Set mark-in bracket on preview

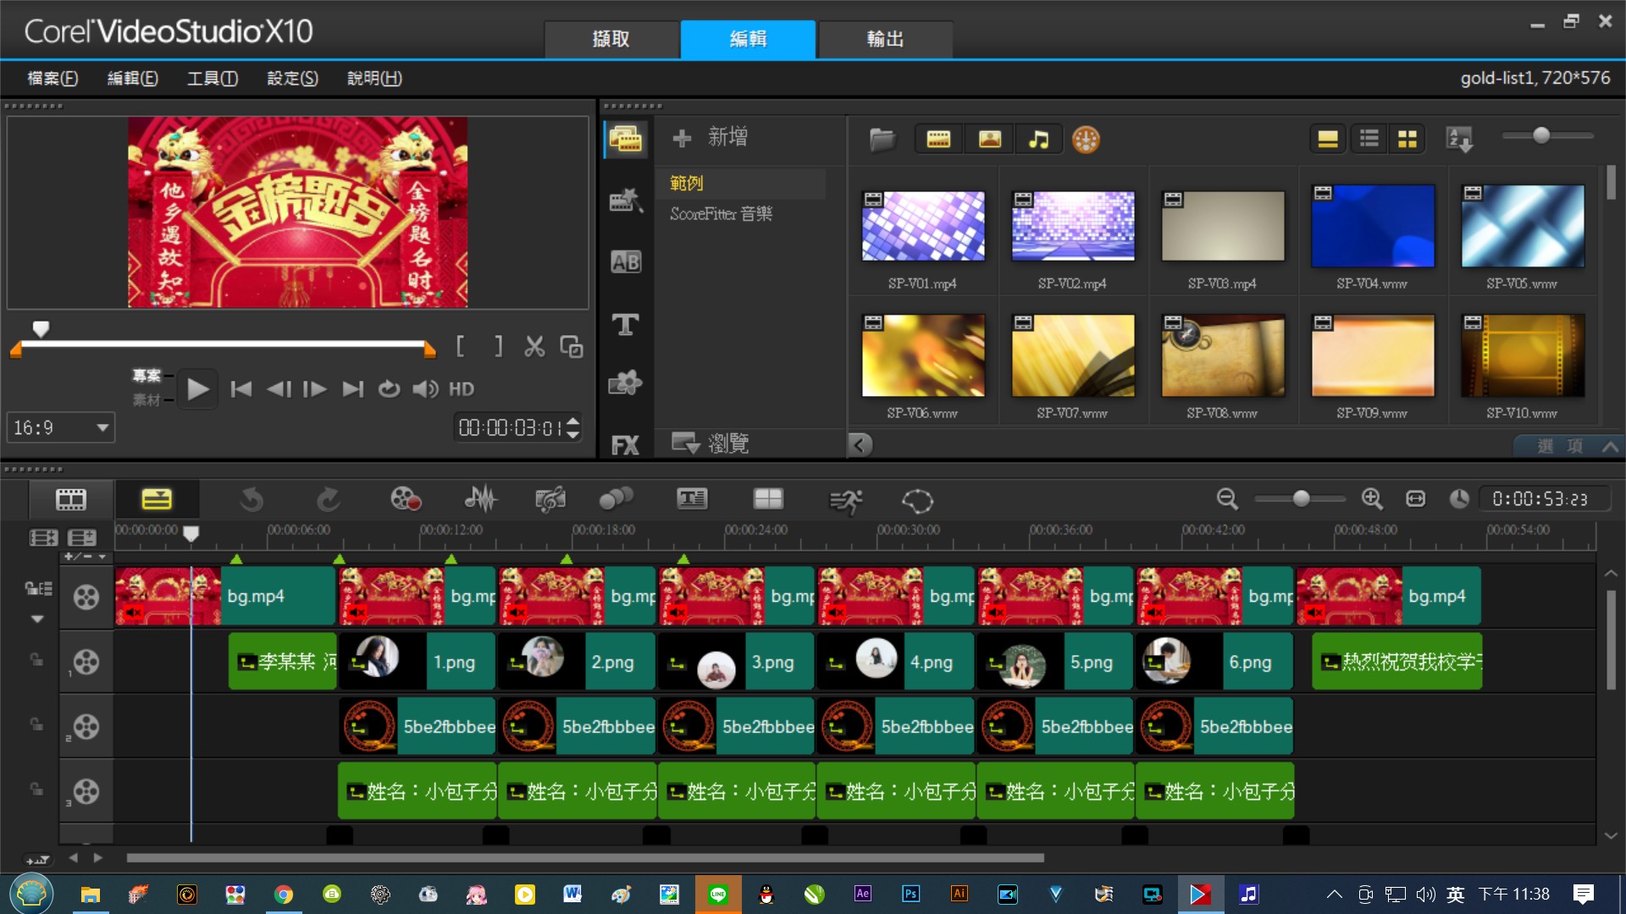[460, 346]
